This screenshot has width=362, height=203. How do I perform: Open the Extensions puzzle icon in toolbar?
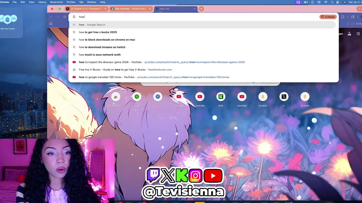(343, 17)
